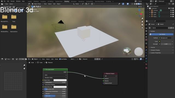Viewport: 175px width, 98px height.
Task: Hide the Plane in the viewport via its eye
Action: coord(171,16)
